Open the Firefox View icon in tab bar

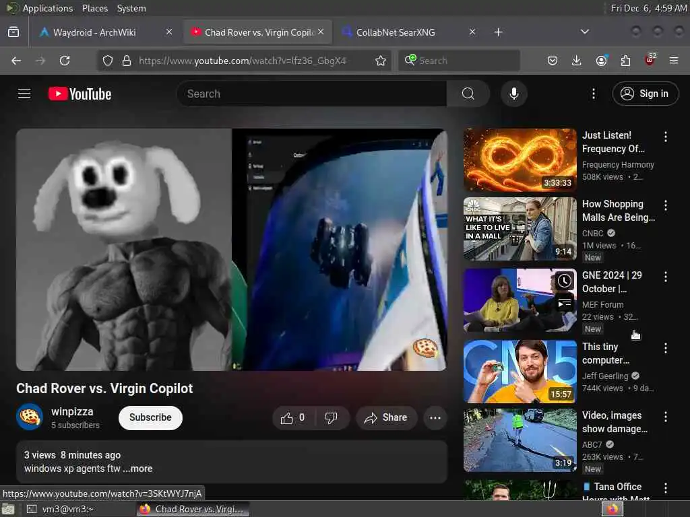[x=13, y=32]
